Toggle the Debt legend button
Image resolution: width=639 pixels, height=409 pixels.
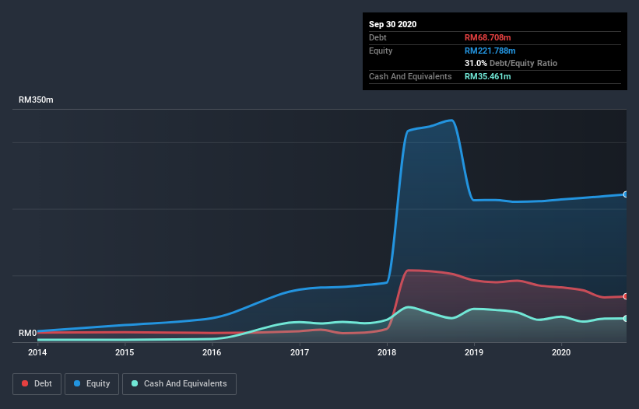point(37,384)
